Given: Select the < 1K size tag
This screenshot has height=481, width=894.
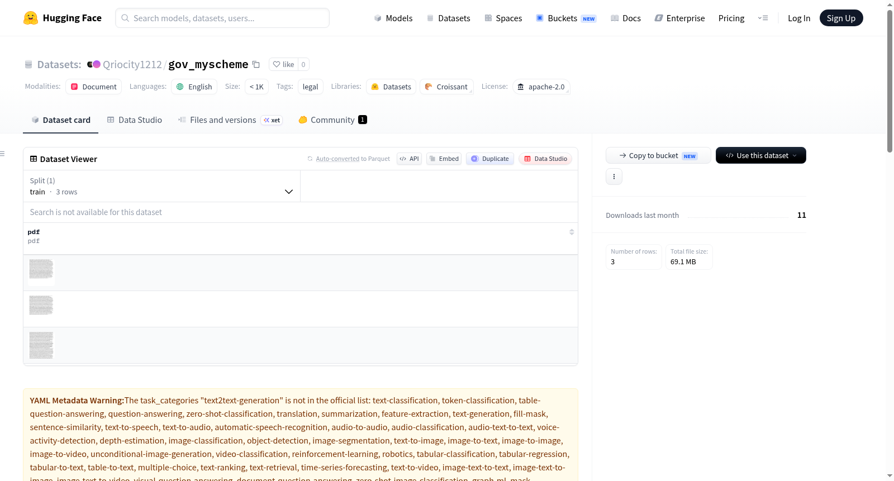Looking at the screenshot, I should pyautogui.click(x=257, y=87).
